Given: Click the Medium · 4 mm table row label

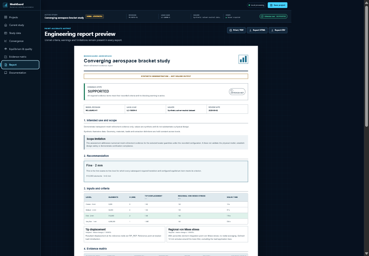Looking at the screenshot, I should (x=91, y=210).
